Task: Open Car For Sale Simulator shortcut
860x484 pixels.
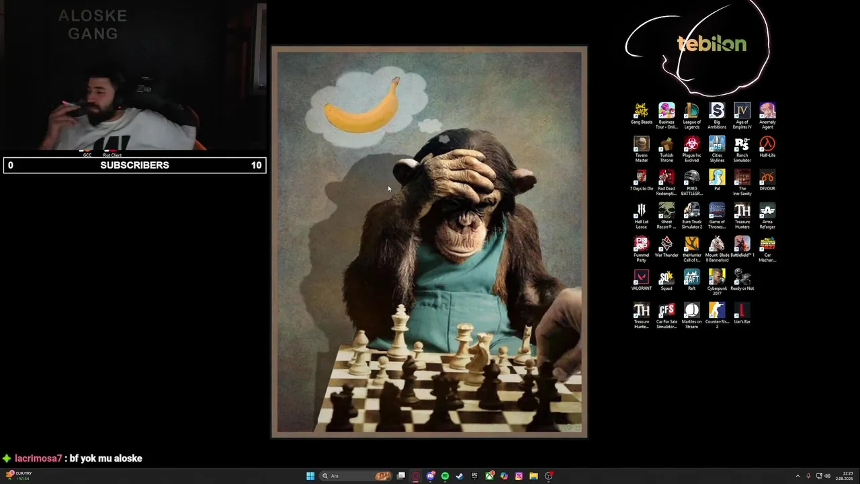Action: coord(666,315)
